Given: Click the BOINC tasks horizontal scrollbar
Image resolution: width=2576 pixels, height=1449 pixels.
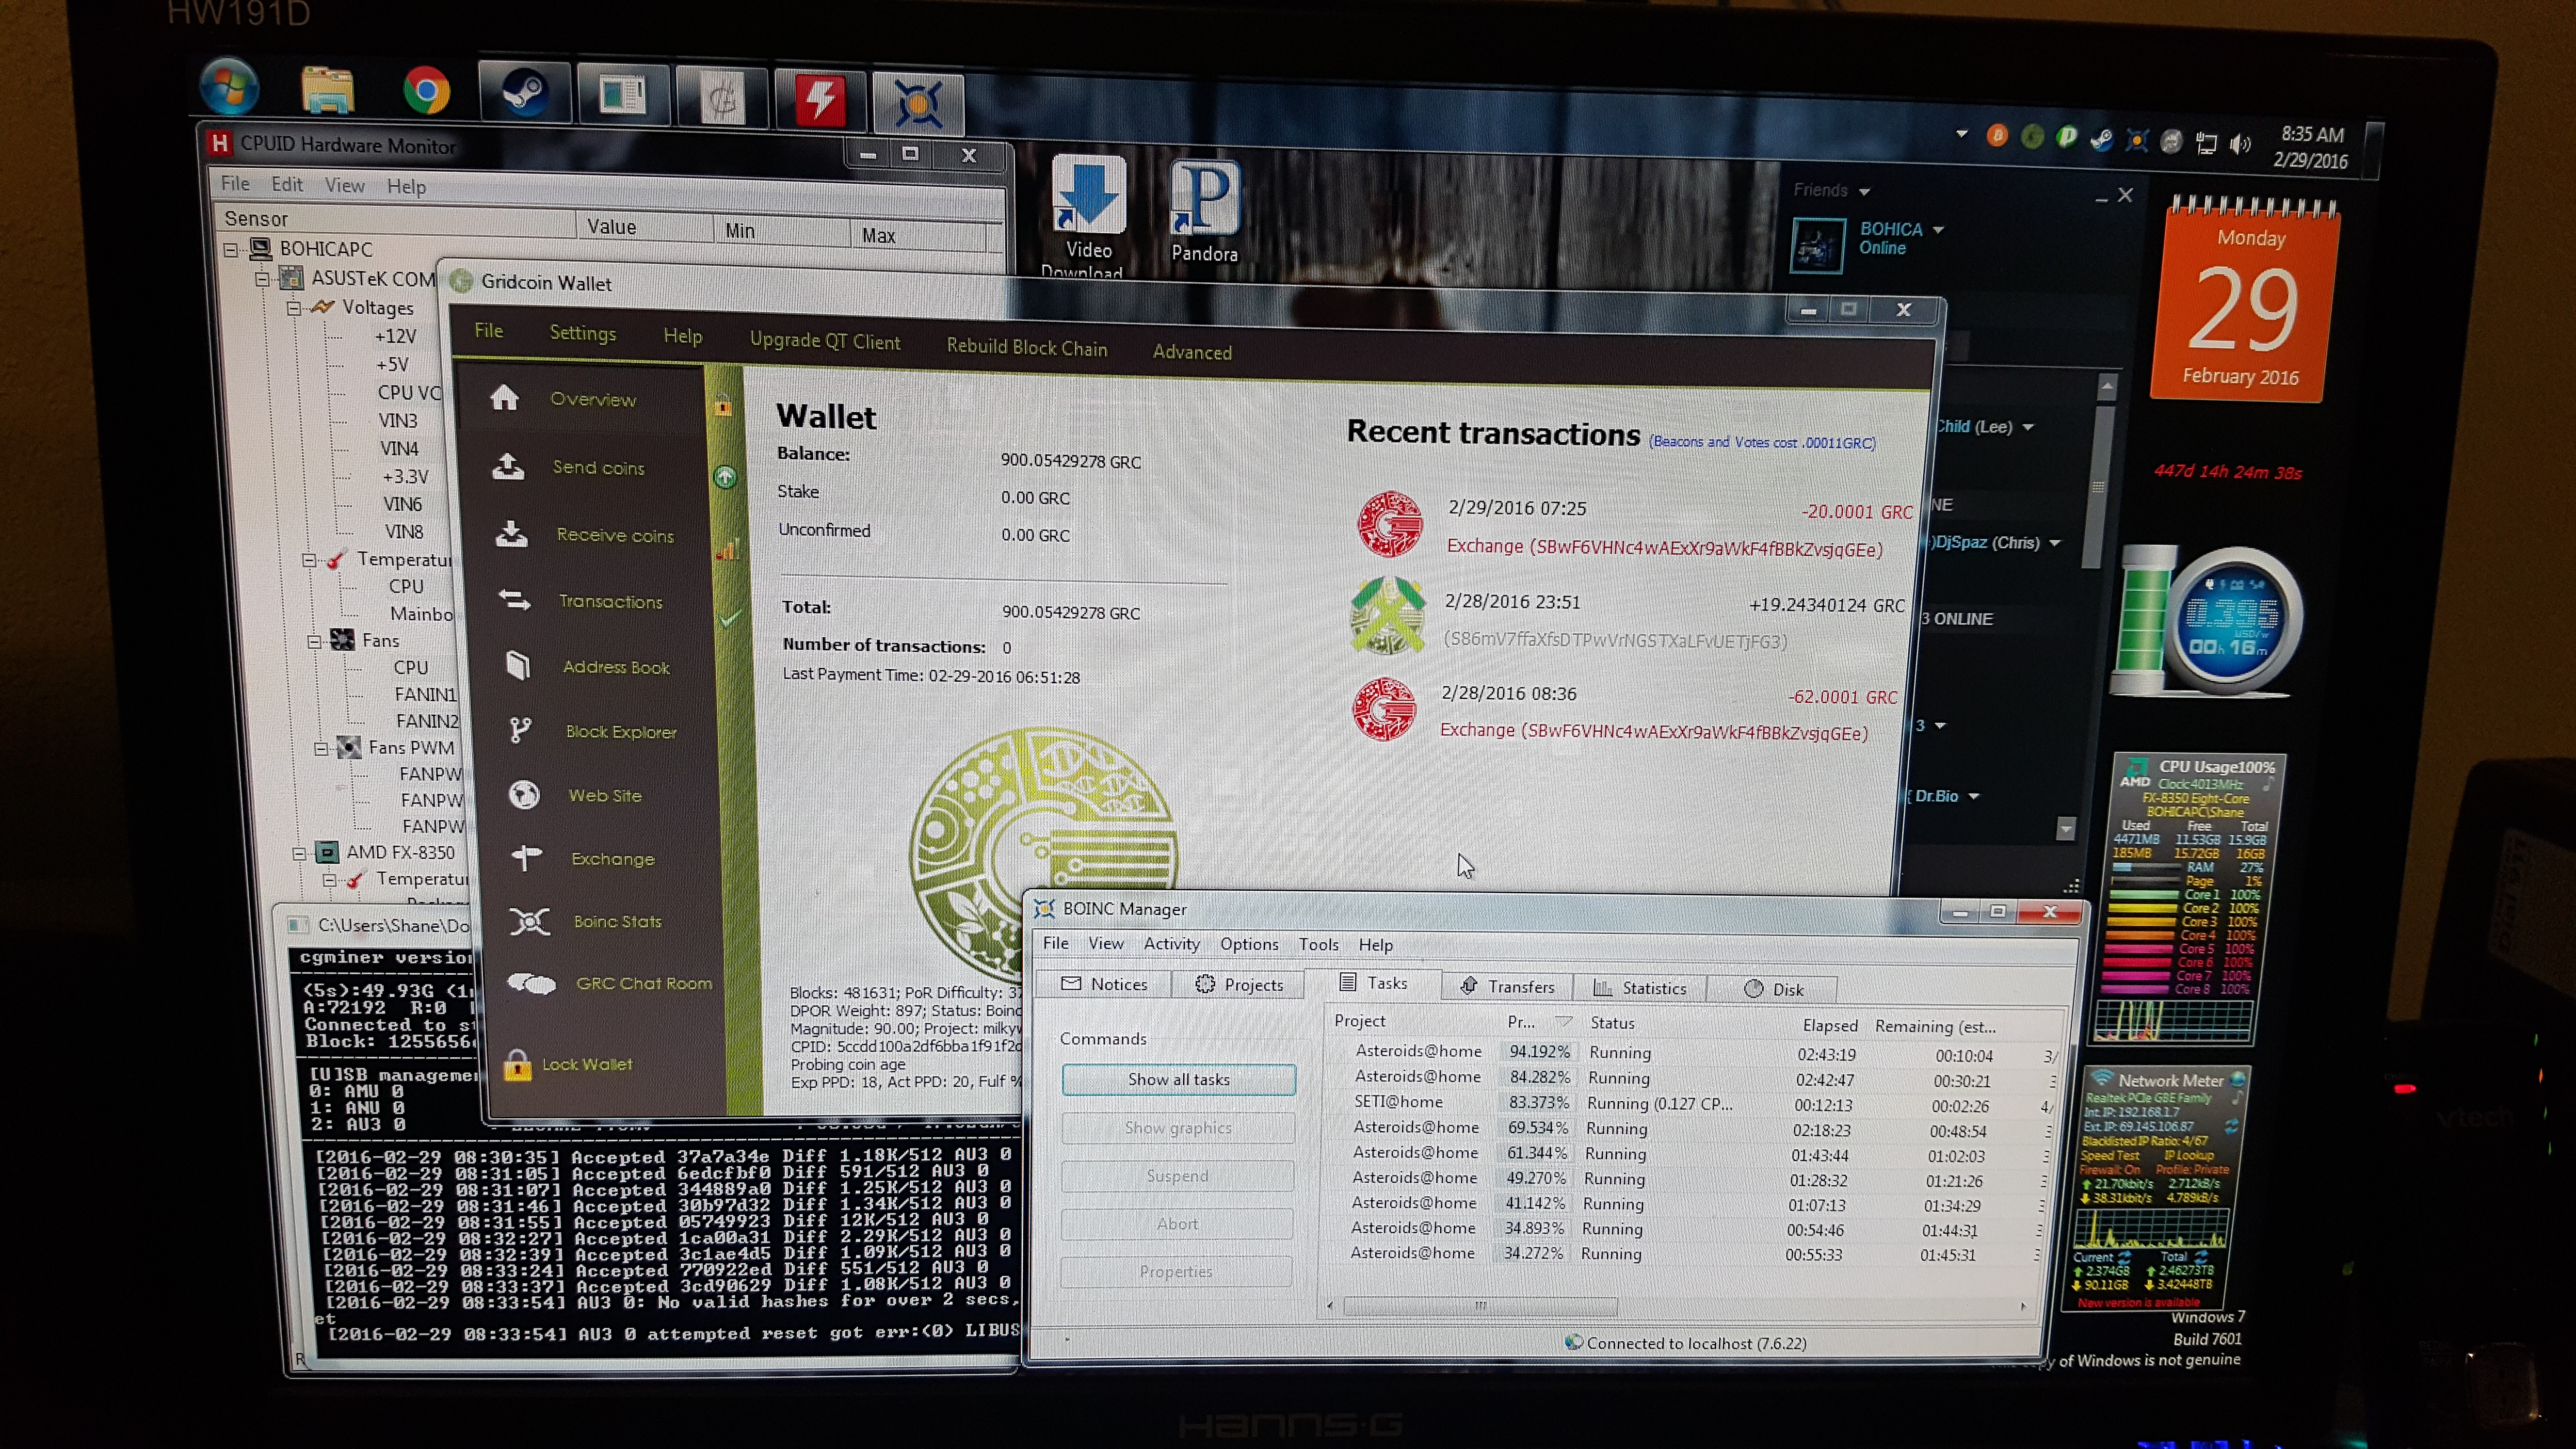Looking at the screenshot, I should tap(1480, 1306).
